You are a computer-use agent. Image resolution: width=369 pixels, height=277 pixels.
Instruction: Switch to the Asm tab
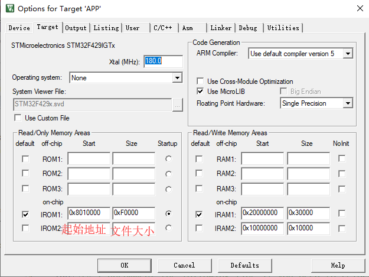[x=192, y=28]
